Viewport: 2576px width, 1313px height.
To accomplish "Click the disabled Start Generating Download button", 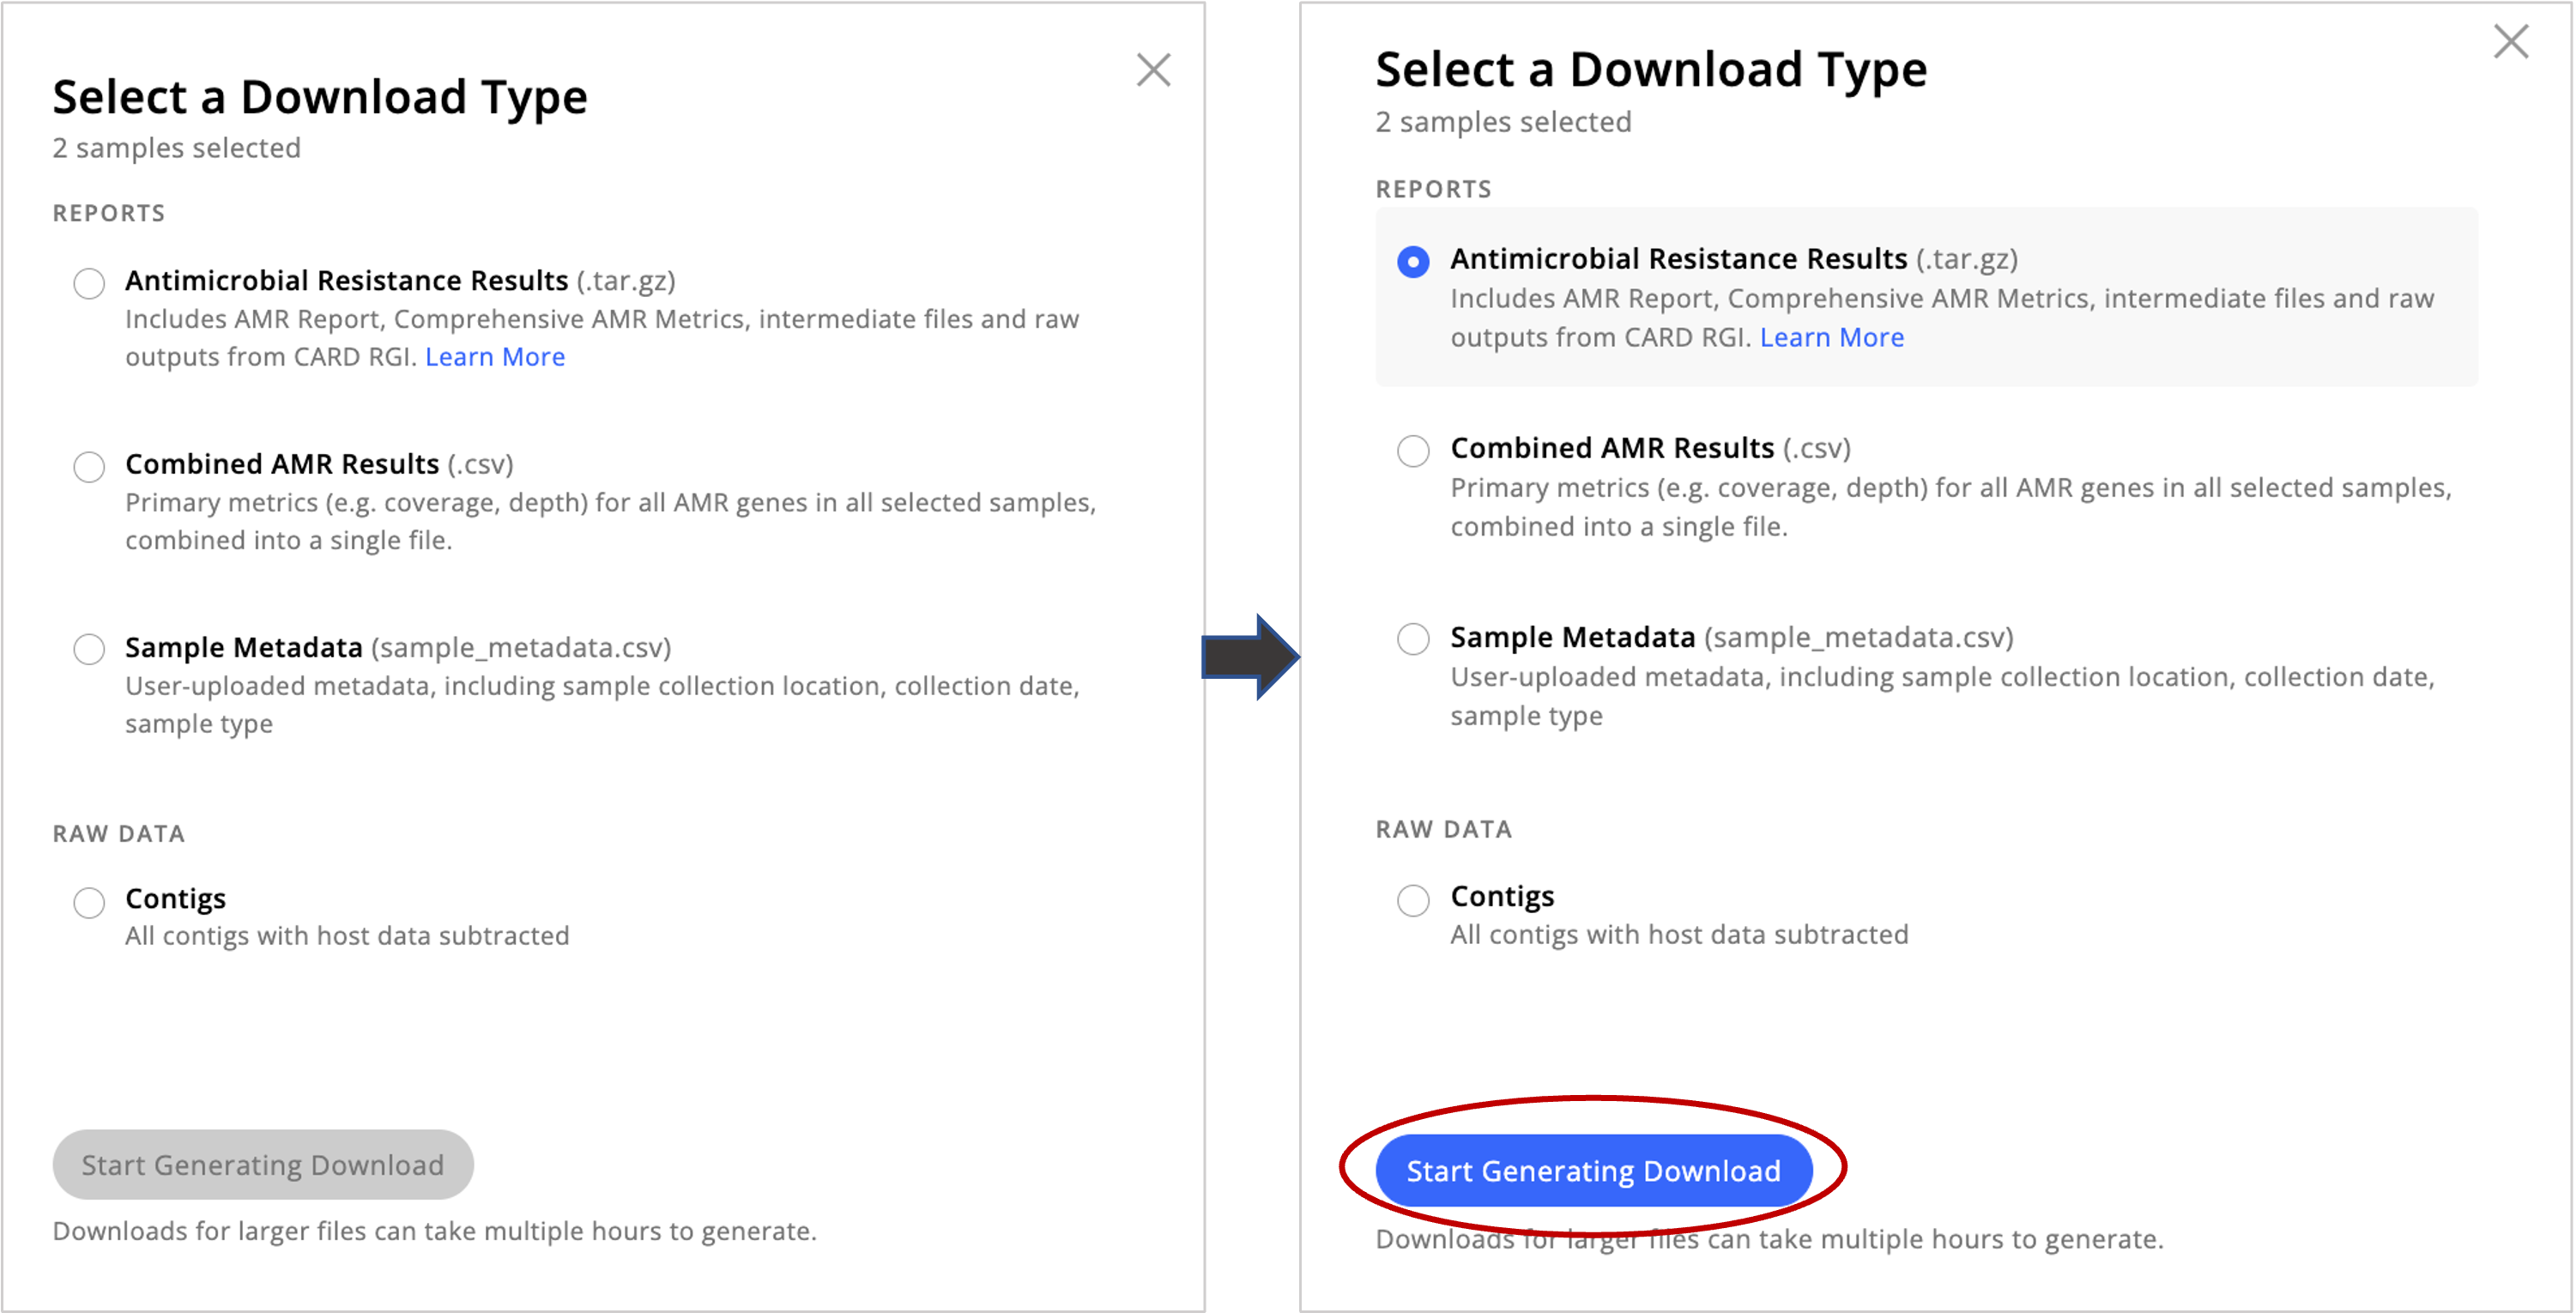I will 262,1163.
